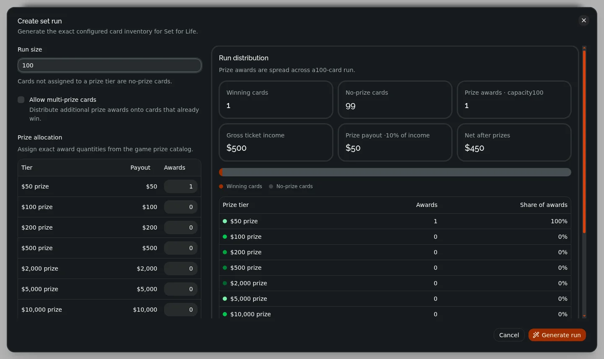Select the Winning cards stat card
Screen dimensions: 604x359
(x=276, y=100)
